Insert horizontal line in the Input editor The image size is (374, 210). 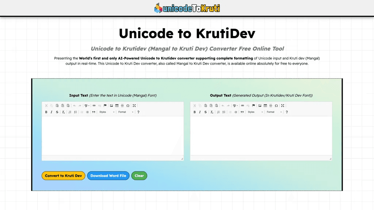tap(122, 105)
